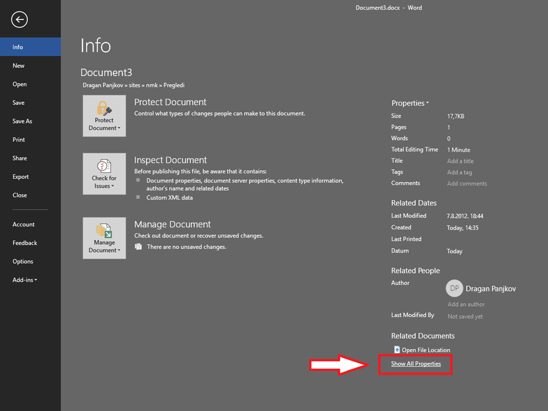This screenshot has width=548, height=411.
Task: Click the Open File Location icon
Action: pyautogui.click(x=397, y=349)
